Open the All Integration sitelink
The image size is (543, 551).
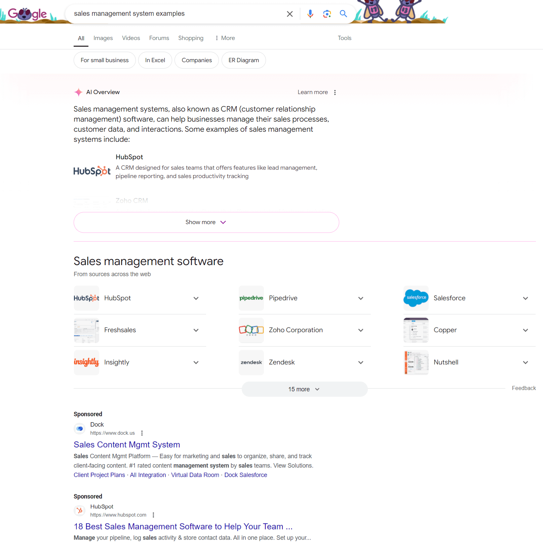(x=148, y=475)
